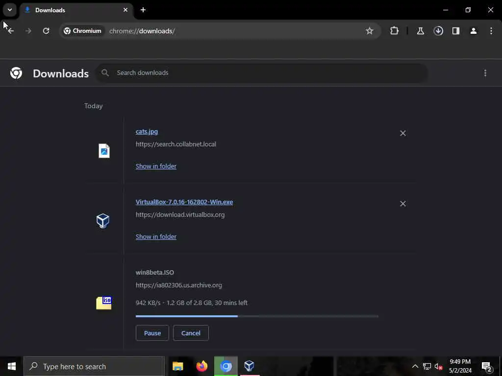Click the VirtualBox cube file icon
Viewport: 502px width, 376px height.
click(x=103, y=221)
